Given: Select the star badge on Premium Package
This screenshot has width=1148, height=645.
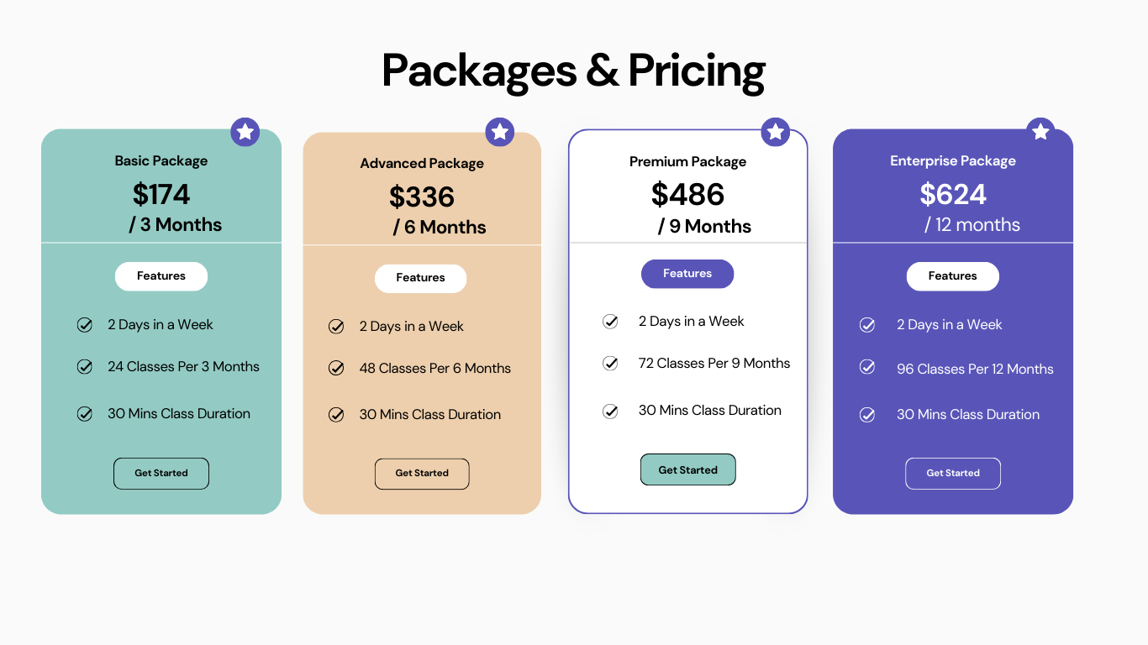Looking at the screenshot, I should [x=776, y=132].
